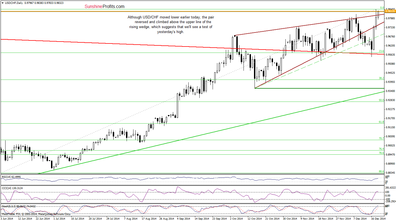Click the 30 Oct 2014 date label
This screenshot has height=221, width=396.
point(290,219)
